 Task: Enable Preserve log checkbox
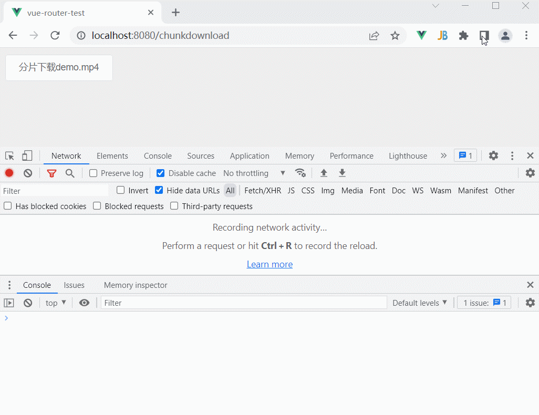point(93,173)
